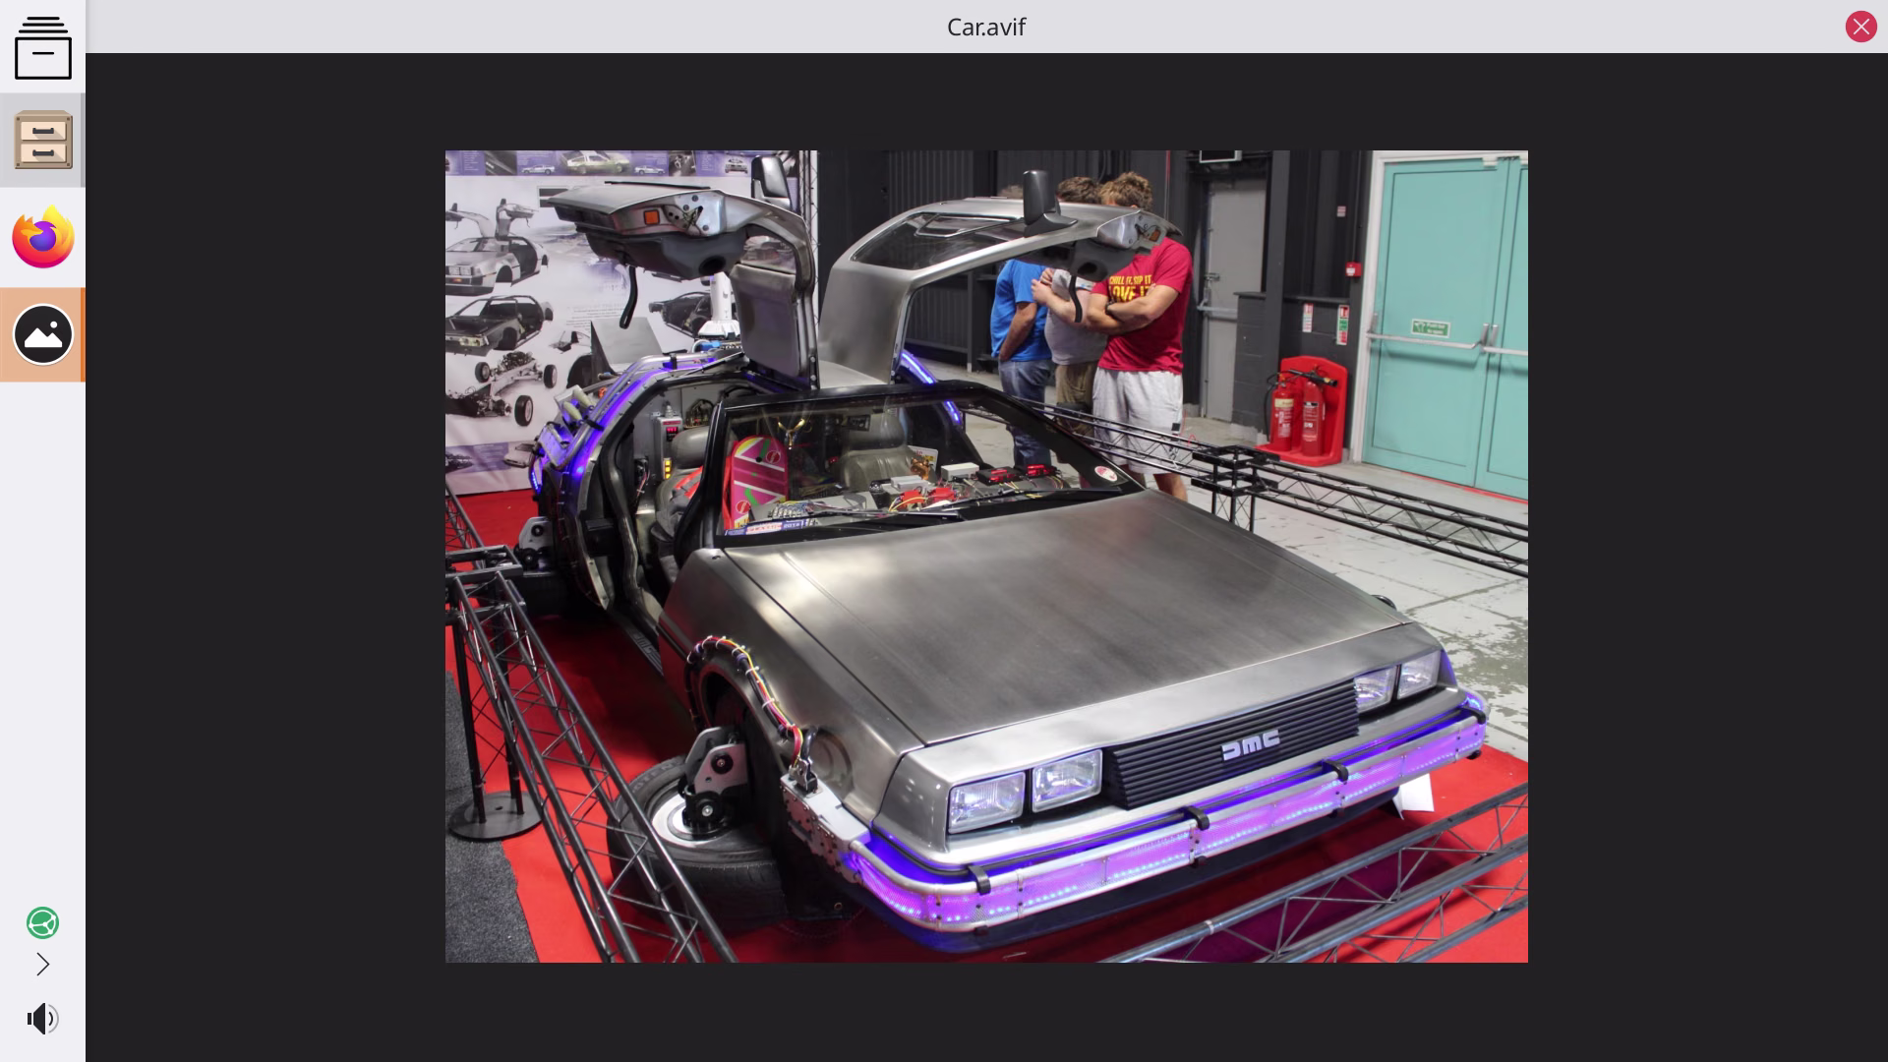1888x1062 pixels.
Task: Select the image viewer dock icon
Action: click(x=42, y=334)
